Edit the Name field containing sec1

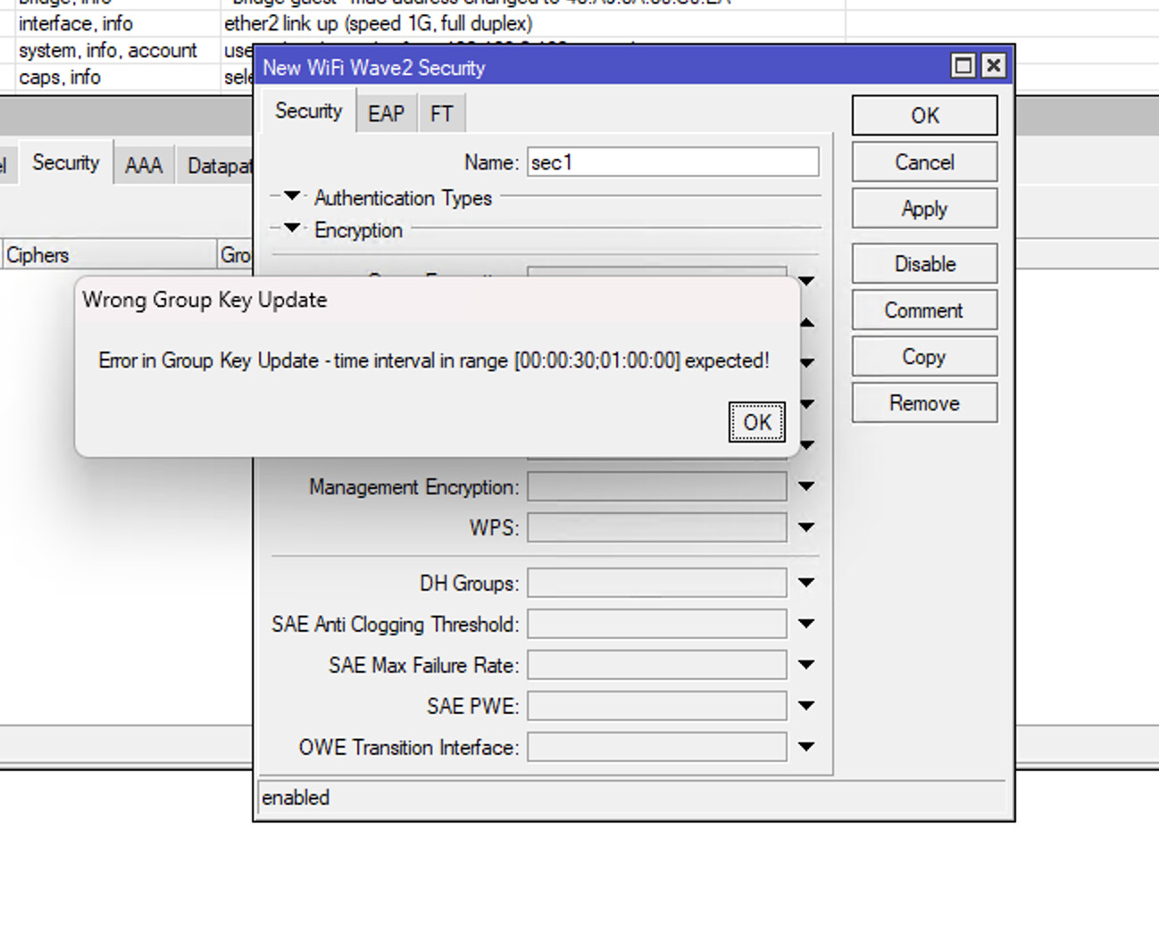coord(672,162)
